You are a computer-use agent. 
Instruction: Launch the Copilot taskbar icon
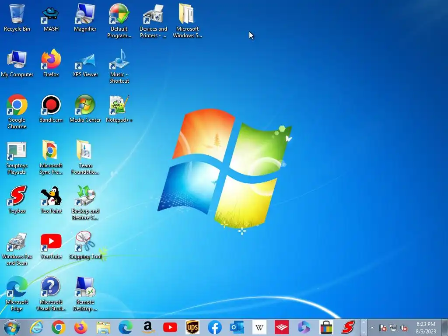click(x=304, y=327)
